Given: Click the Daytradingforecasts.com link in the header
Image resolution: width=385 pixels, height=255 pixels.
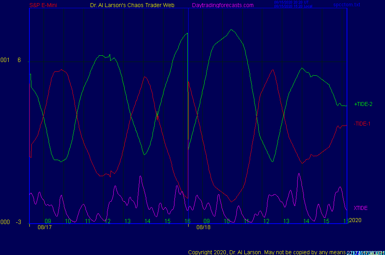Looking at the screenshot, I should (223, 5).
